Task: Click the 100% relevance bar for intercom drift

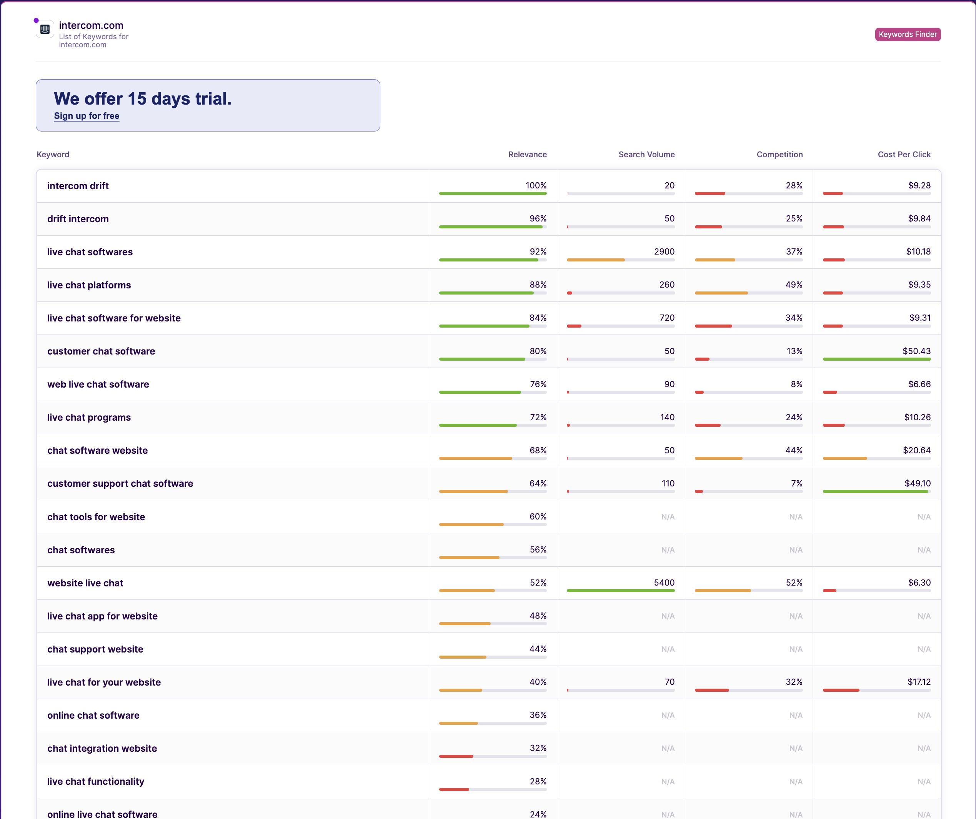Action: coord(493,193)
